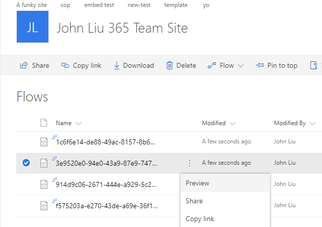Image resolution: width=322 pixels, height=227 pixels.
Task: Click the Pin to top icon
Action: (x=260, y=65)
